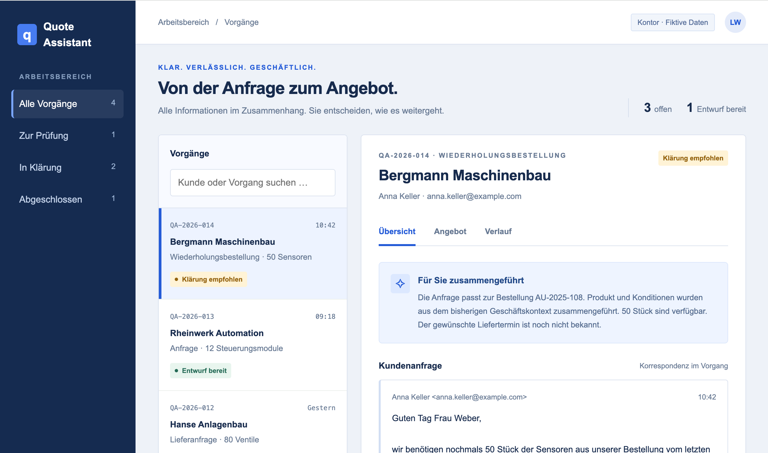This screenshot has height=453, width=768.
Task: Open the LW user avatar
Action: [x=735, y=22]
